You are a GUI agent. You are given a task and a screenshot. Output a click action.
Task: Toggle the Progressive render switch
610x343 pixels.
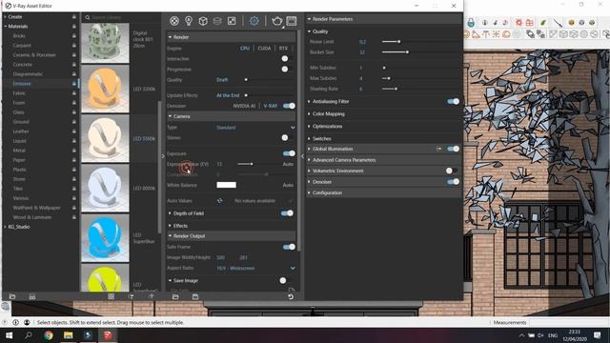click(x=288, y=70)
